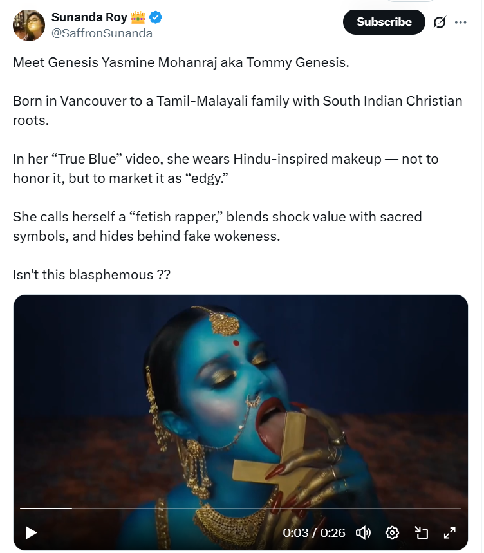The image size is (484, 553).
Task: Click the first line mentioning Tommy Genesis
Action: click(181, 62)
